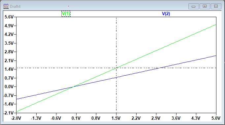Viewport: 225px width, 125px height.
Task: Click the 3.5V label on vertical axis
Action: point(9,43)
